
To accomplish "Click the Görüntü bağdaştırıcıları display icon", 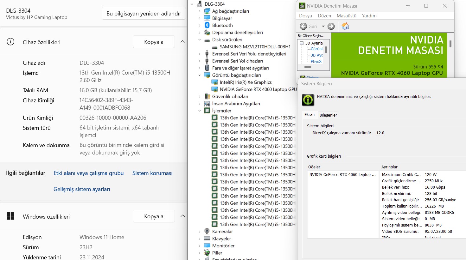I will pyautogui.click(x=207, y=75).
